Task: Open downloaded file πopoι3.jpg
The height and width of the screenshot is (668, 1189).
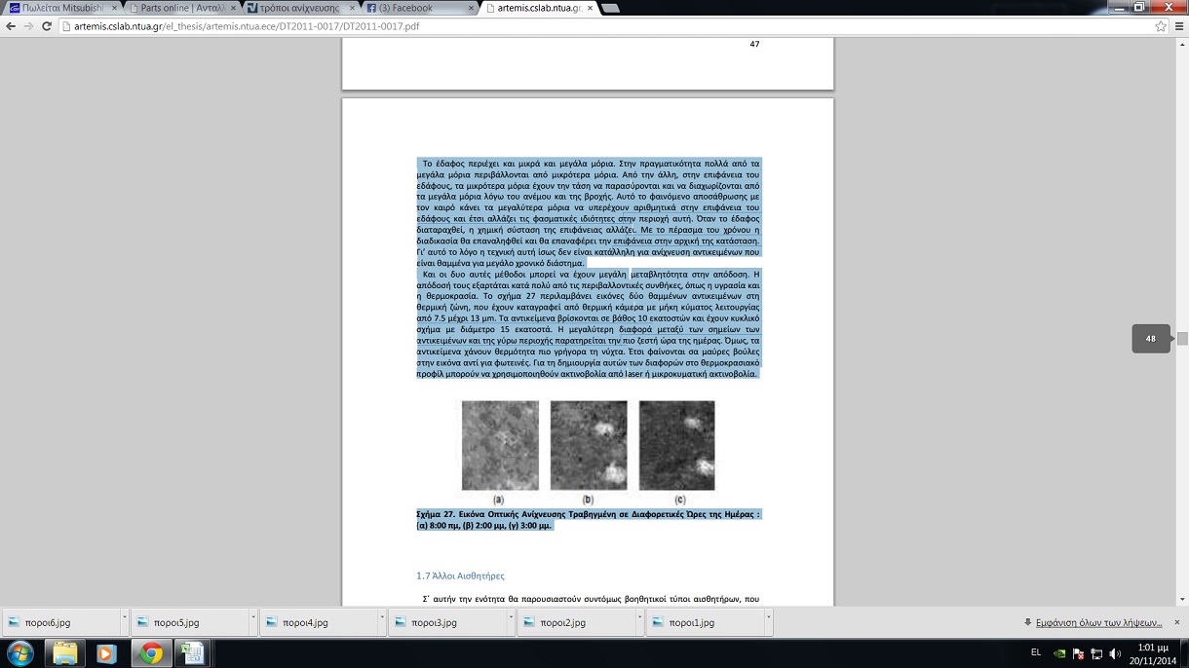Action: pos(434,622)
